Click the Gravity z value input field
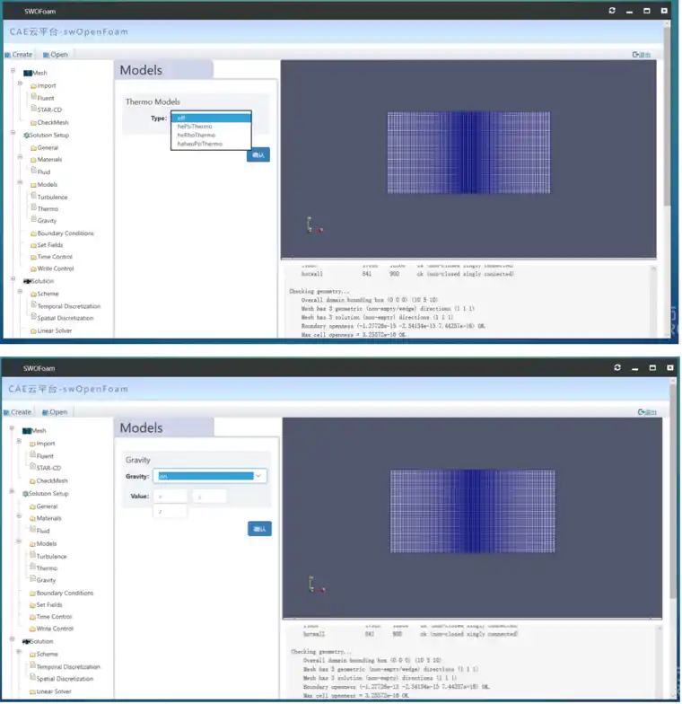This screenshot has width=682, height=704. [x=170, y=512]
